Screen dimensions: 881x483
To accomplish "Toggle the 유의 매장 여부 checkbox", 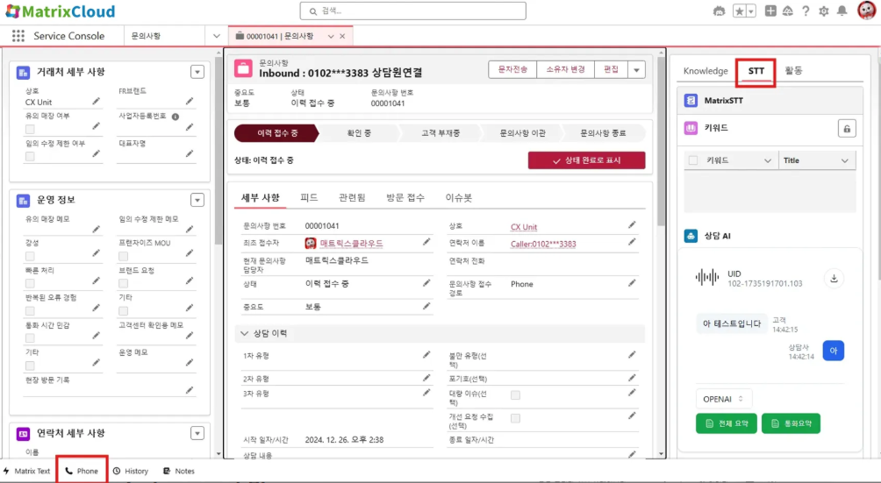I will [x=30, y=130].
